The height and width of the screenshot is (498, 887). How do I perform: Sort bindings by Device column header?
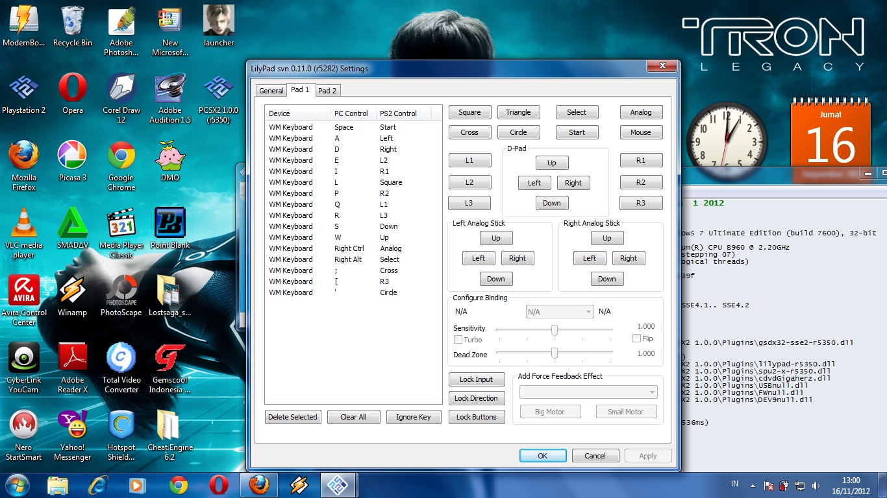[x=298, y=113]
